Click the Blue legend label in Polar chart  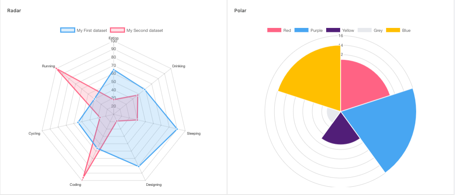[x=406, y=31]
